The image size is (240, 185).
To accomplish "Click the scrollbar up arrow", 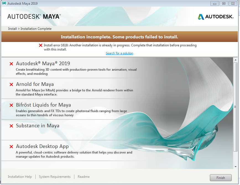I will (x=236, y=60).
